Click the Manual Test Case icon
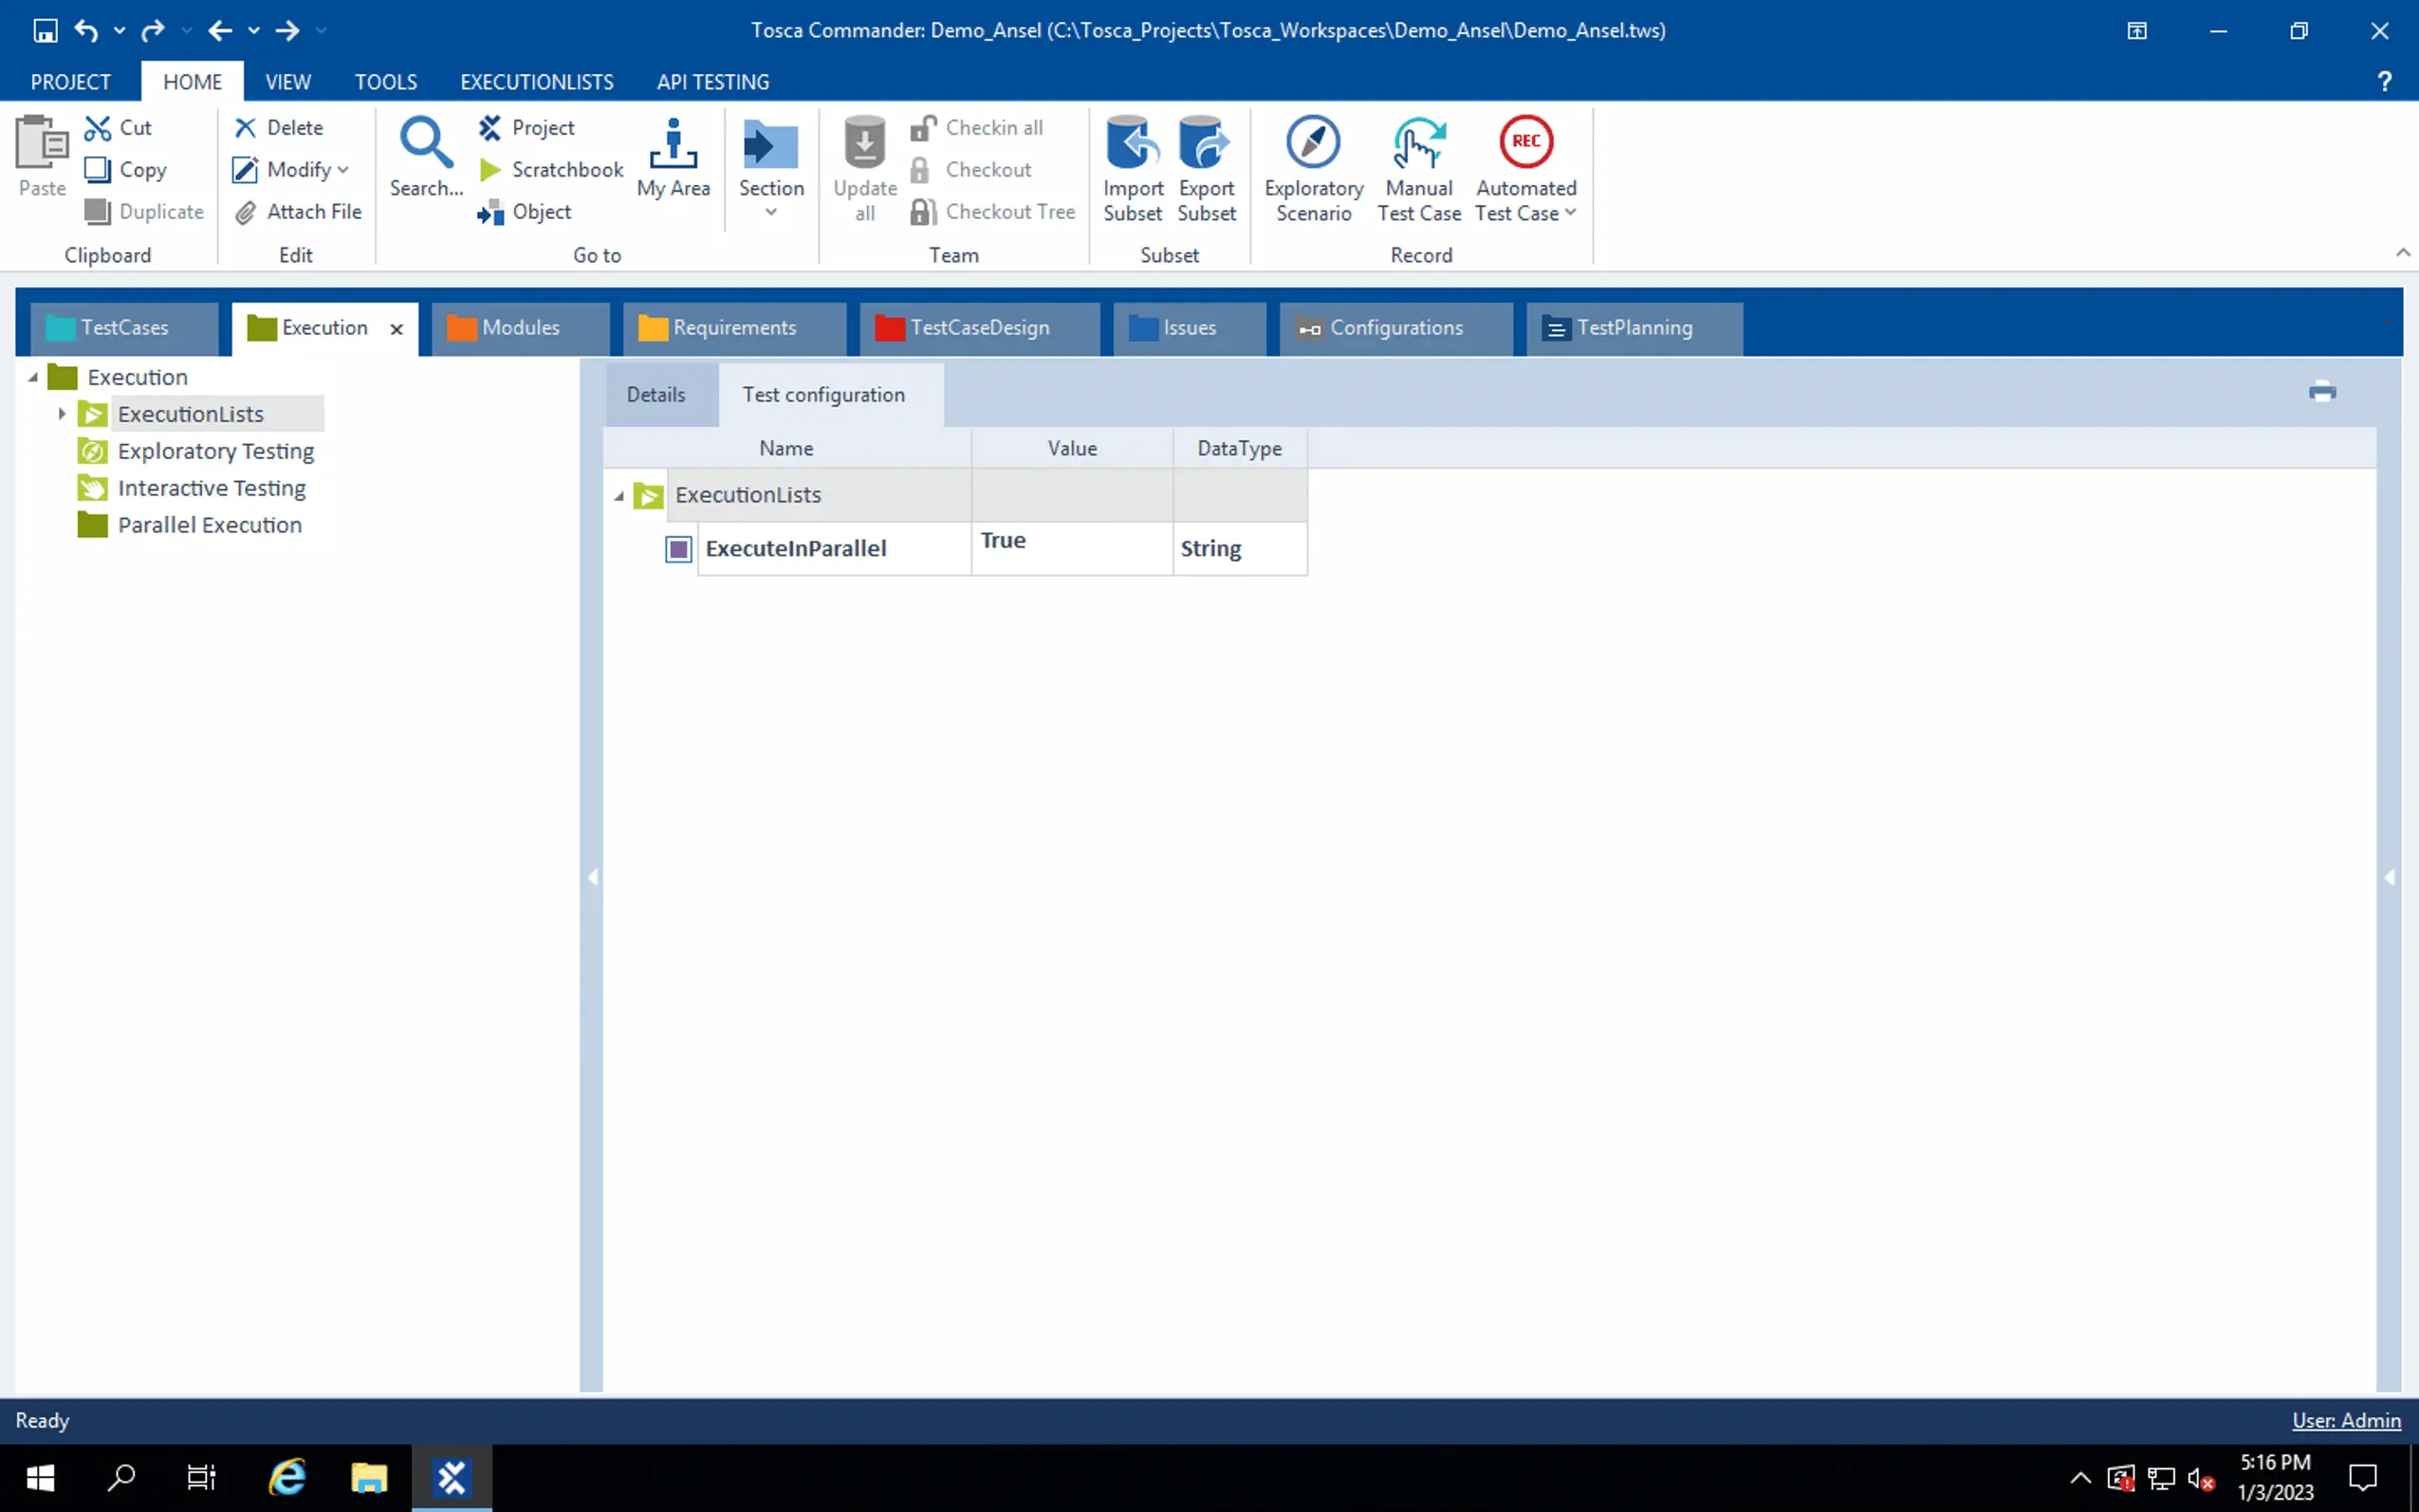The image size is (2419, 1512). tap(1418, 142)
